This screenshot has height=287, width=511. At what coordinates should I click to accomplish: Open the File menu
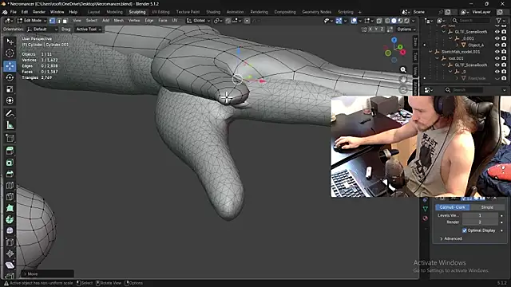14,12
